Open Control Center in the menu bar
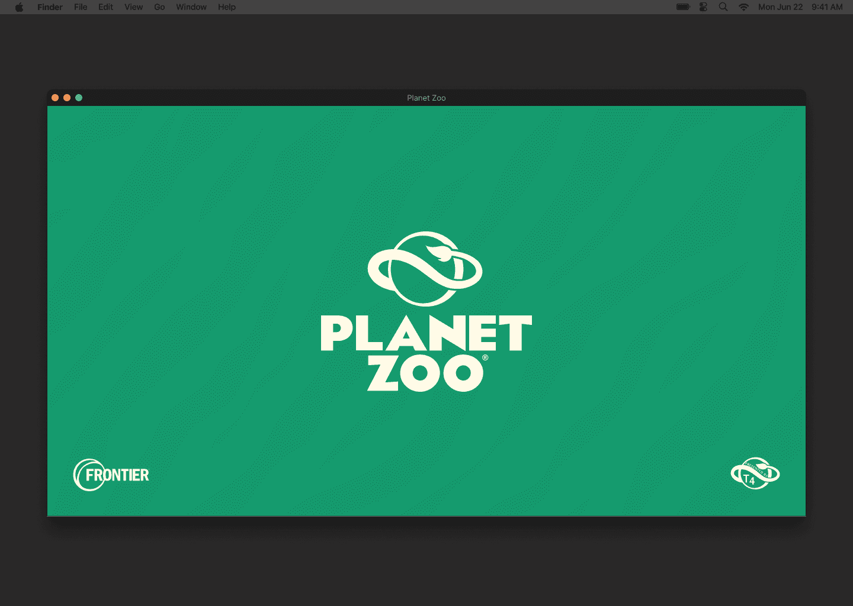The height and width of the screenshot is (606, 853). 703,7
